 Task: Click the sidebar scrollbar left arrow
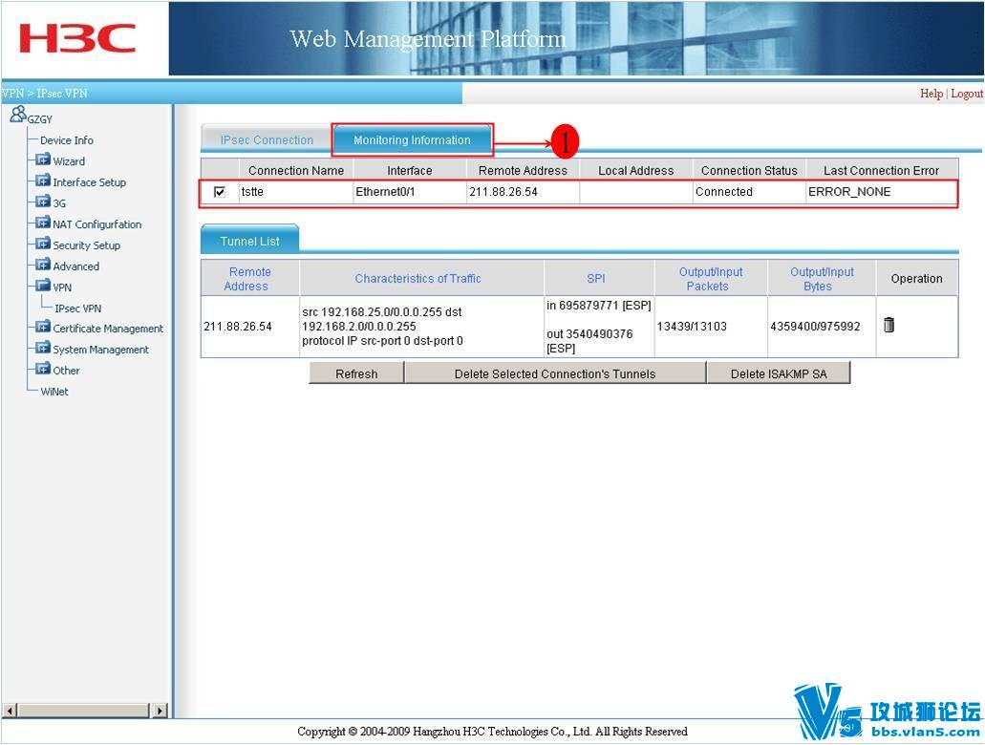pyautogui.click(x=10, y=711)
